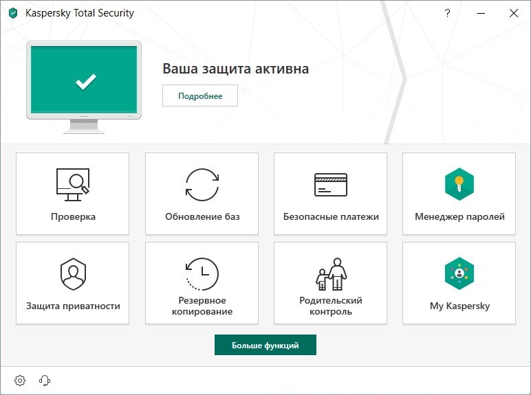Open the Менеджер паролей key hexagon icon
531x395 pixels.
459,184
